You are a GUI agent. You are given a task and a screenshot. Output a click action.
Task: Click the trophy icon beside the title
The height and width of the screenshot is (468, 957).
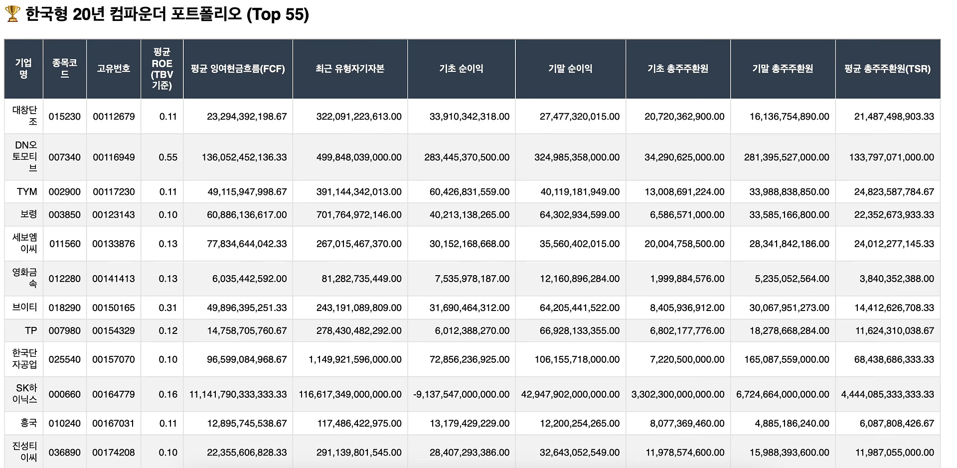click(12, 13)
